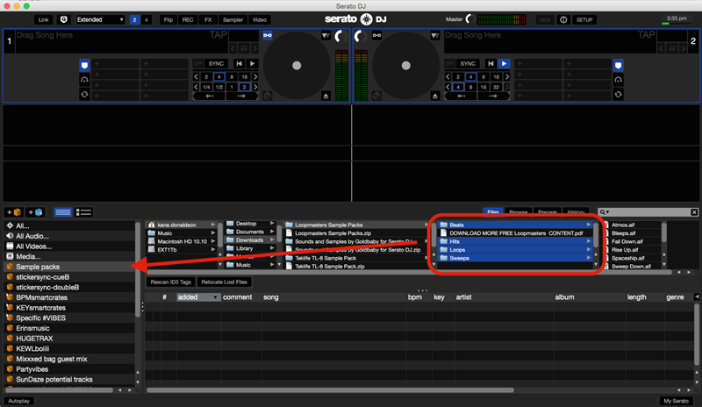The height and width of the screenshot is (407, 702).
Task: Select deck 1 headphone cue icon
Action: coord(84,80)
